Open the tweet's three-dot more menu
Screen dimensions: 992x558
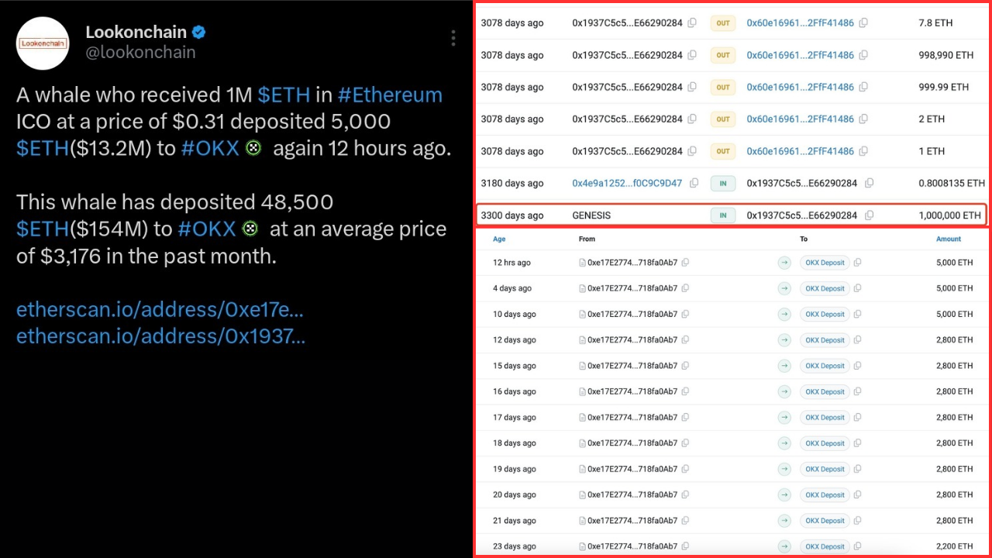click(453, 39)
